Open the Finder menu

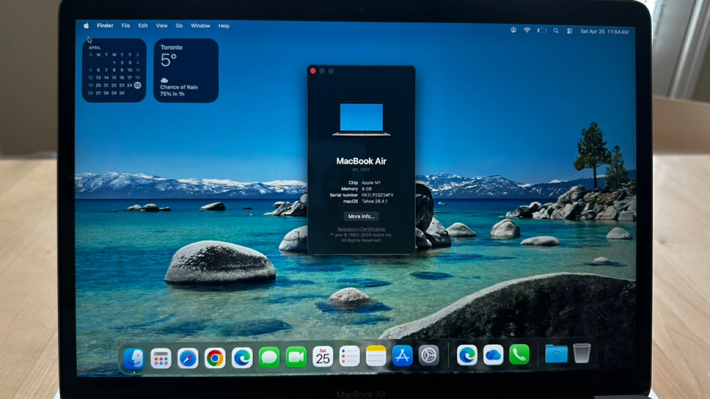(105, 26)
